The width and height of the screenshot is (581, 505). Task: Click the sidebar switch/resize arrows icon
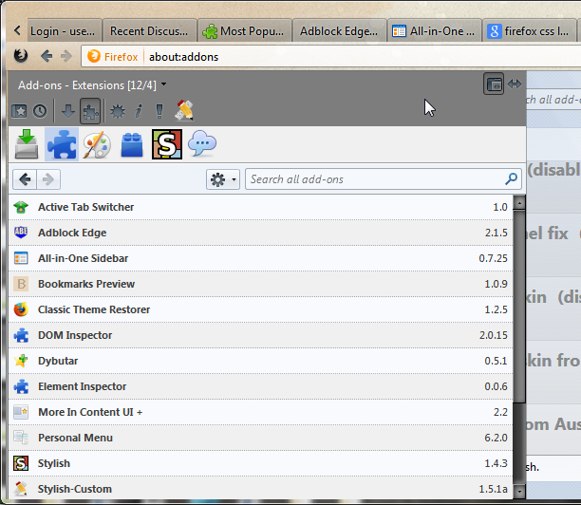tap(515, 84)
